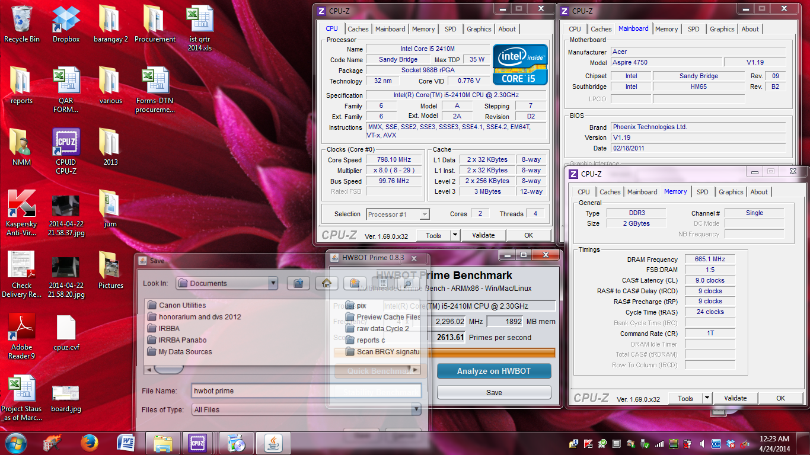Select the cpuz.cvf file icon
Image resolution: width=810 pixels, height=455 pixels.
pos(66,333)
